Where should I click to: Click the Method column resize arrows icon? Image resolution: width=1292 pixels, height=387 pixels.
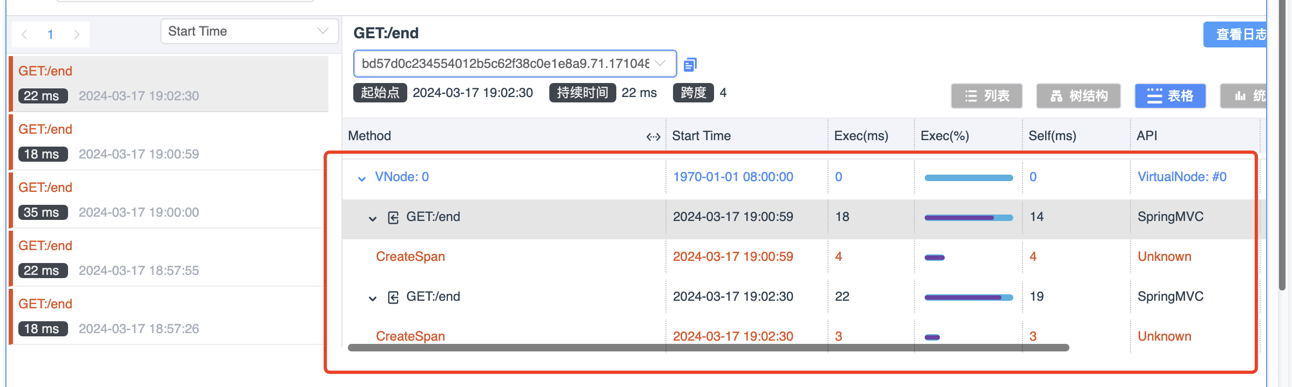(x=653, y=136)
